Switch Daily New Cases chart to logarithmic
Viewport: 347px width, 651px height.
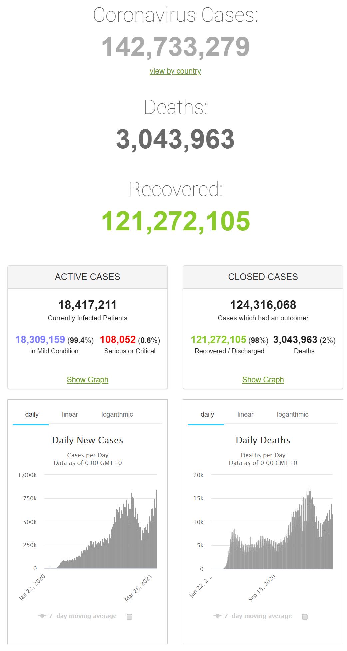pyautogui.click(x=117, y=414)
